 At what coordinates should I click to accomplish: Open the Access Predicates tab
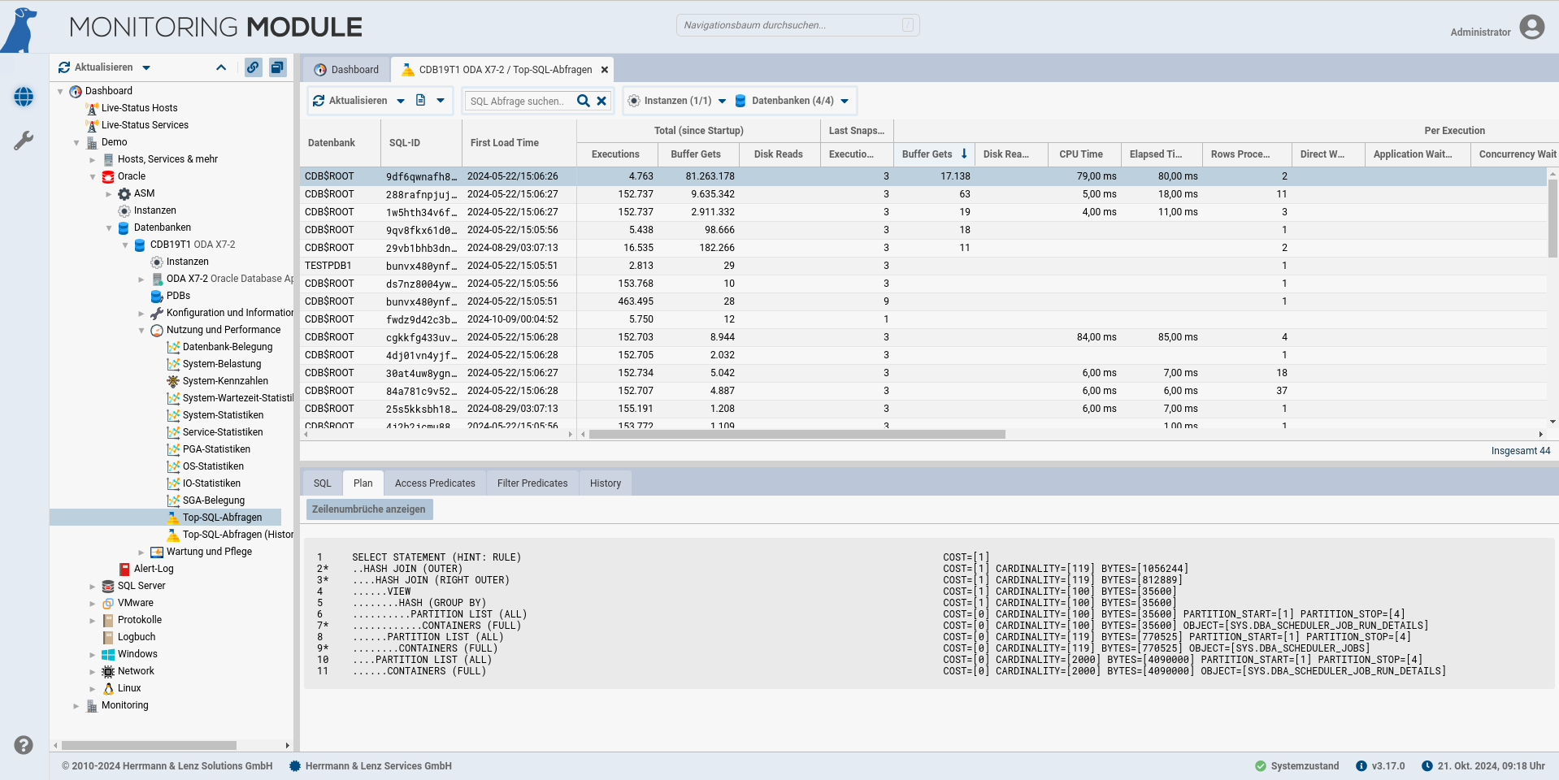435,483
